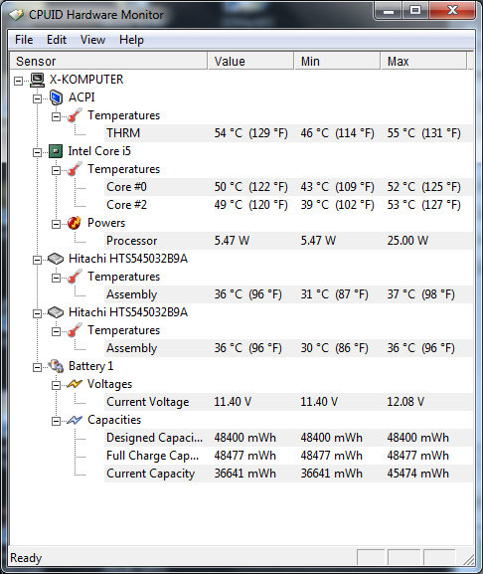Collapse the Battery 1 node
The image size is (483, 574).
[x=37, y=367]
